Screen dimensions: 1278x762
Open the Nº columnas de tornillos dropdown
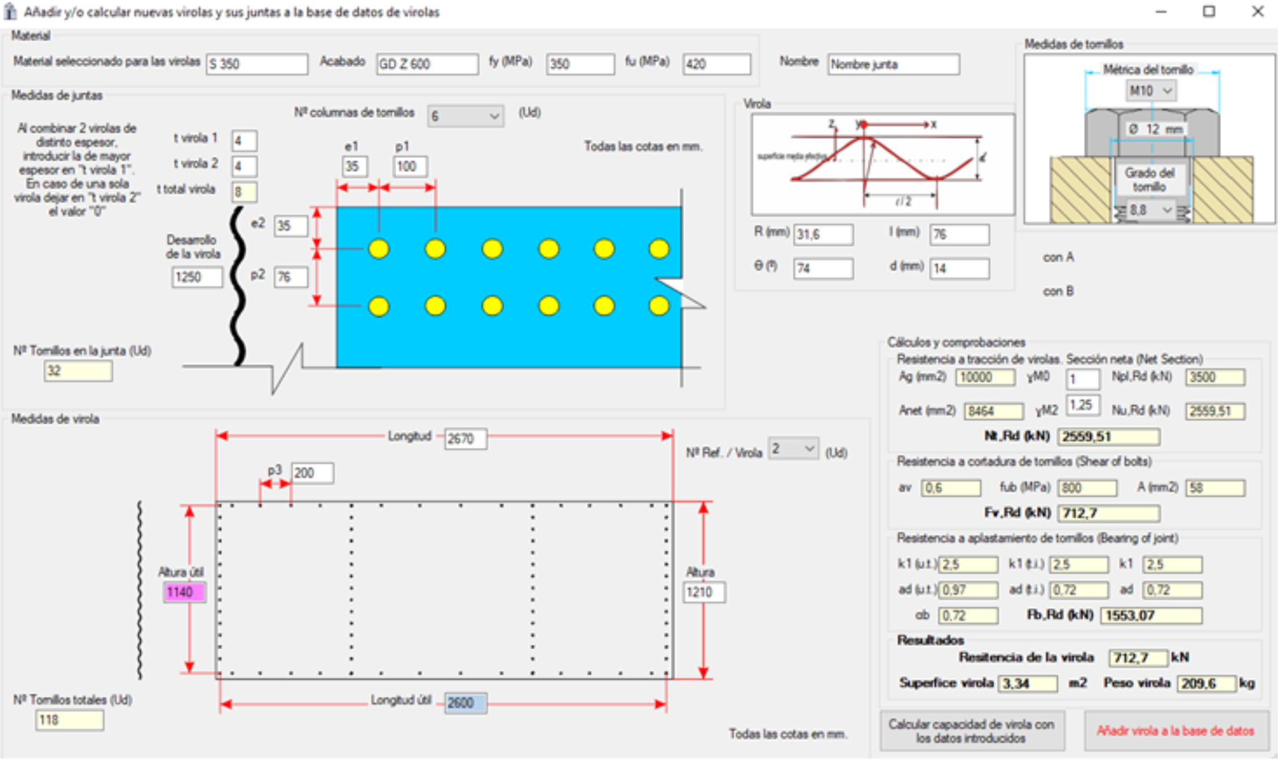[465, 116]
